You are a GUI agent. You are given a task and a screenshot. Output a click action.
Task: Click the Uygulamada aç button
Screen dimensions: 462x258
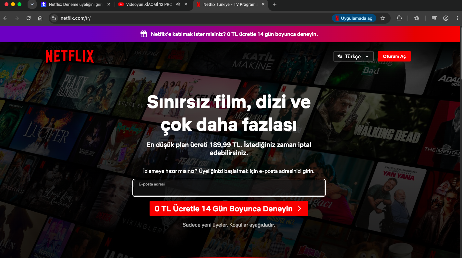(354, 18)
